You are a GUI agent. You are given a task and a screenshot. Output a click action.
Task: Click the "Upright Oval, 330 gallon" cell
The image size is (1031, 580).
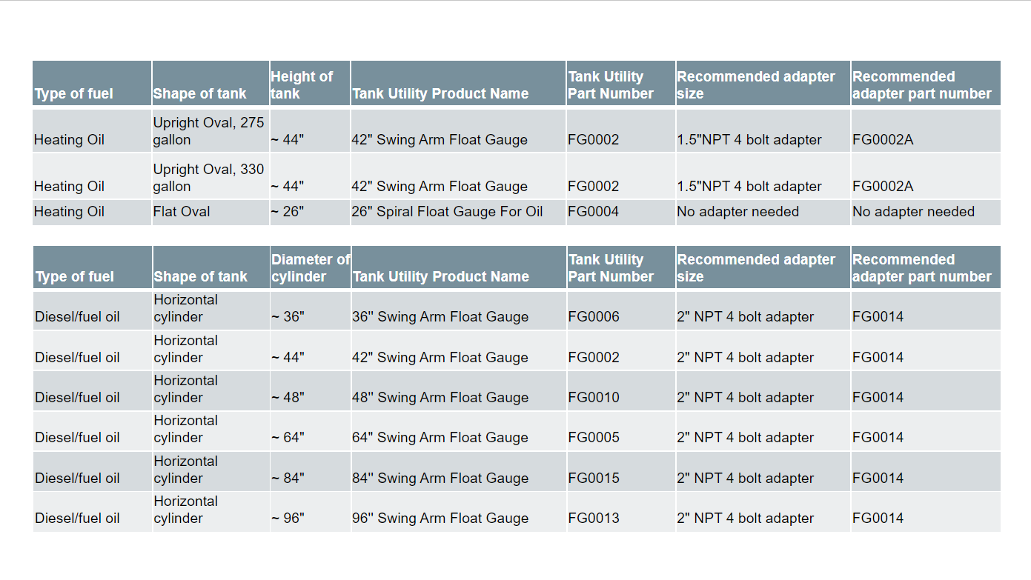[x=210, y=176]
